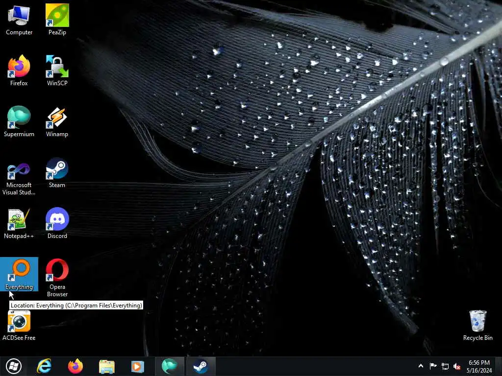The height and width of the screenshot is (376, 502).
Task: Show hidden system tray icons
Action: click(421, 366)
